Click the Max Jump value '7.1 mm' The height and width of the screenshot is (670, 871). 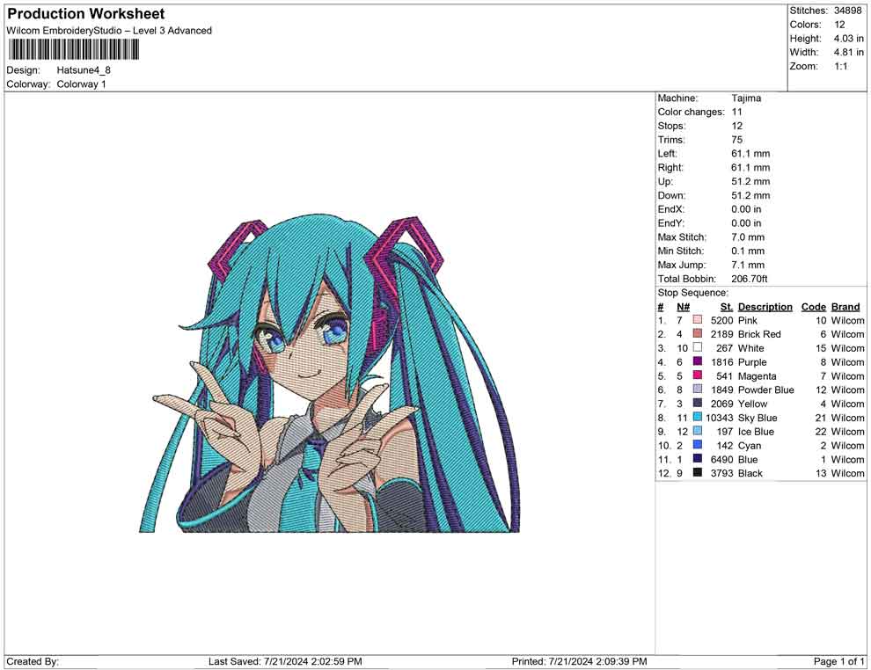click(x=748, y=265)
